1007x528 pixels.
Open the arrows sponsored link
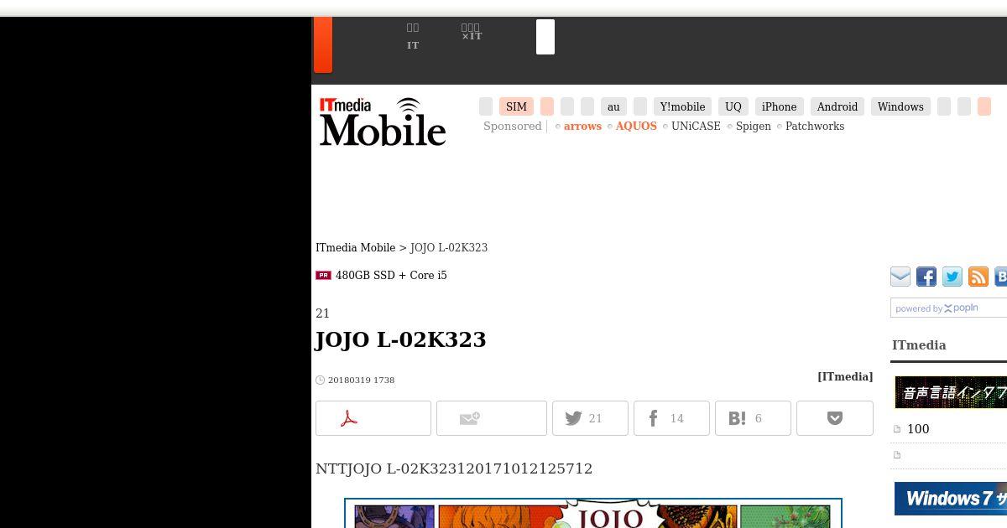(x=582, y=127)
